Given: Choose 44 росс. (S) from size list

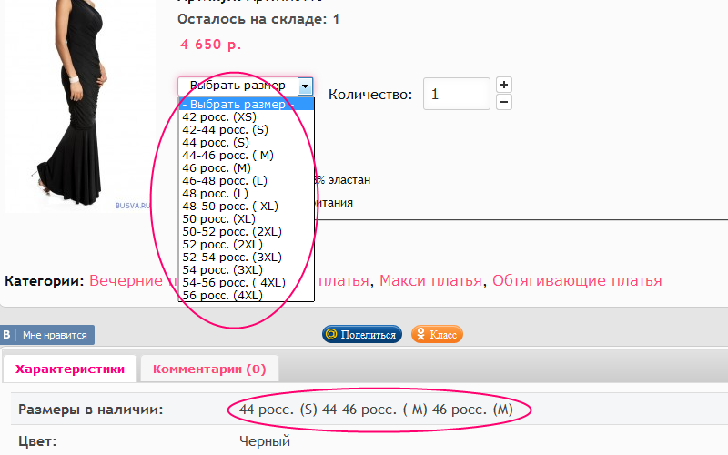Looking at the screenshot, I should [216, 143].
